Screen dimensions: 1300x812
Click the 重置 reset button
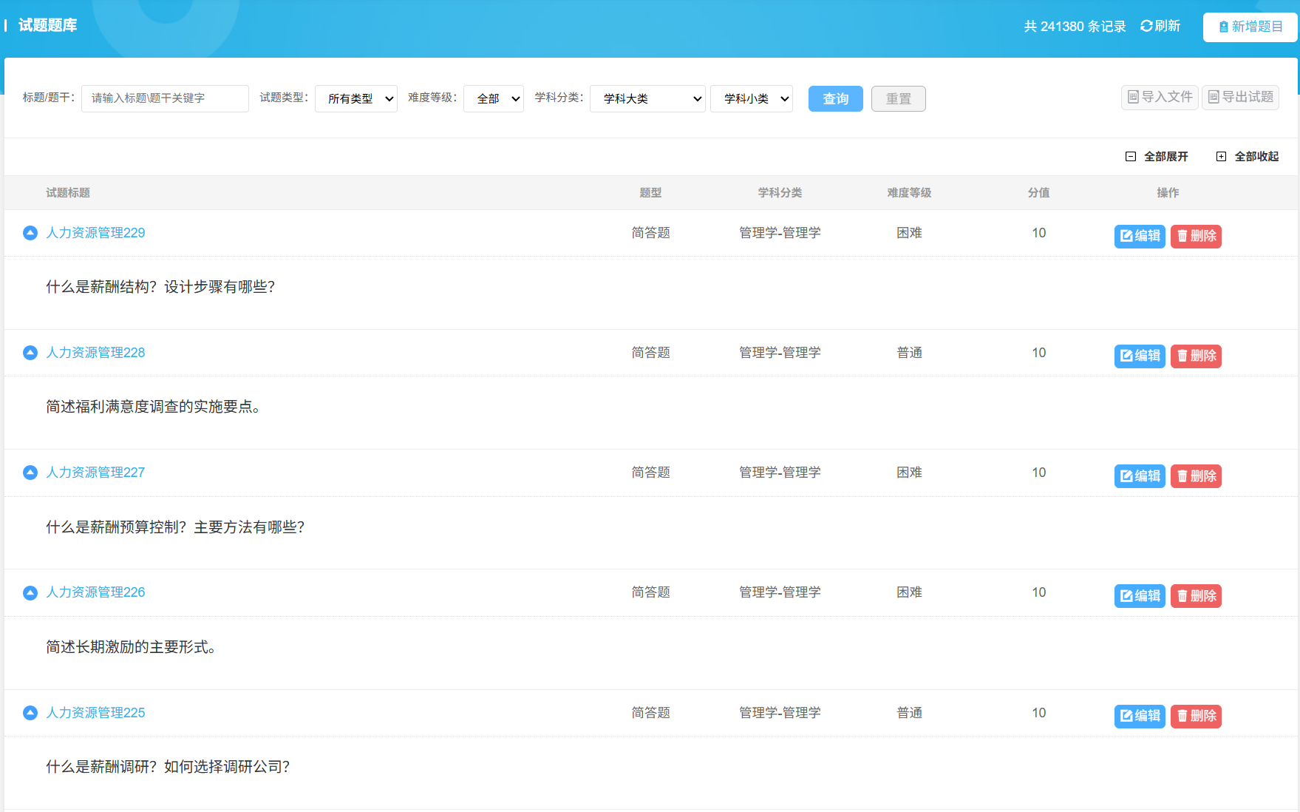click(898, 98)
